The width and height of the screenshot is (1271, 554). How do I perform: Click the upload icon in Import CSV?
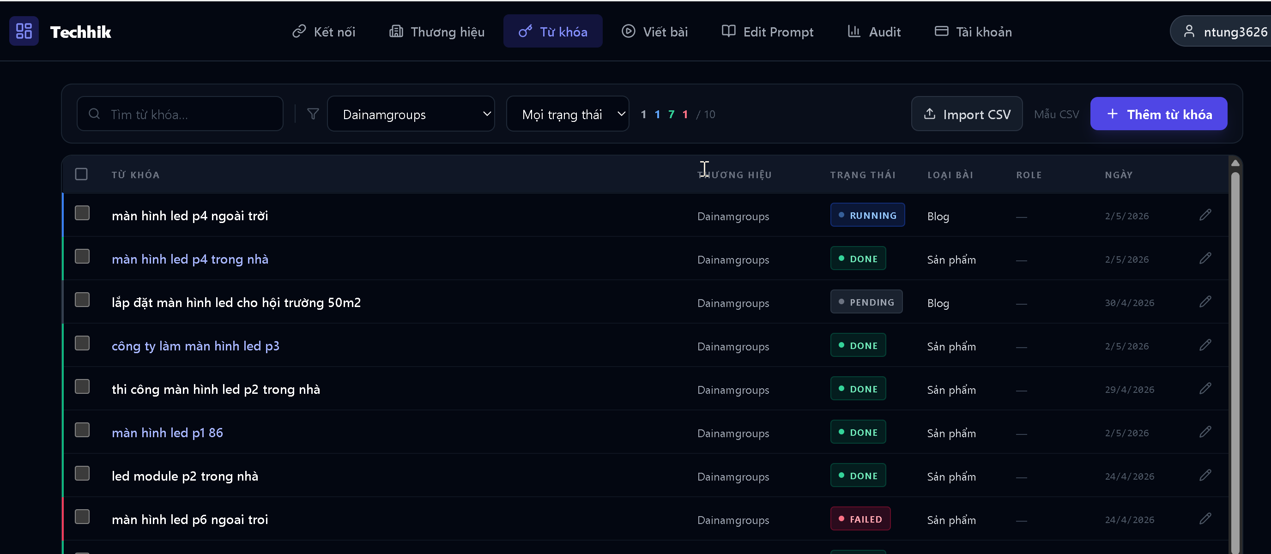[930, 114]
